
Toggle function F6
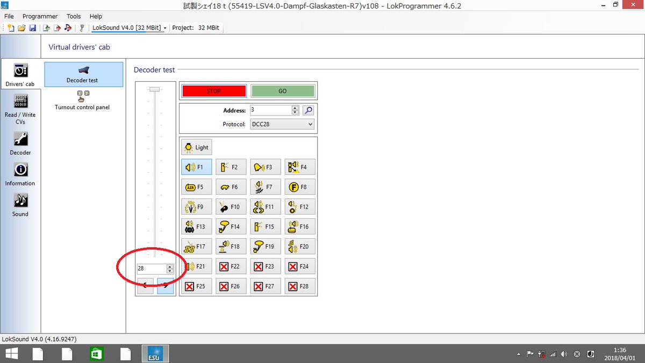click(x=231, y=187)
